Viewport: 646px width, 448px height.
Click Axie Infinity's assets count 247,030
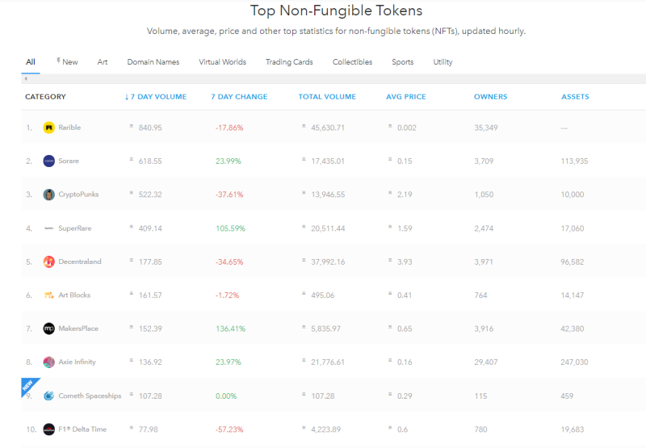click(x=574, y=362)
